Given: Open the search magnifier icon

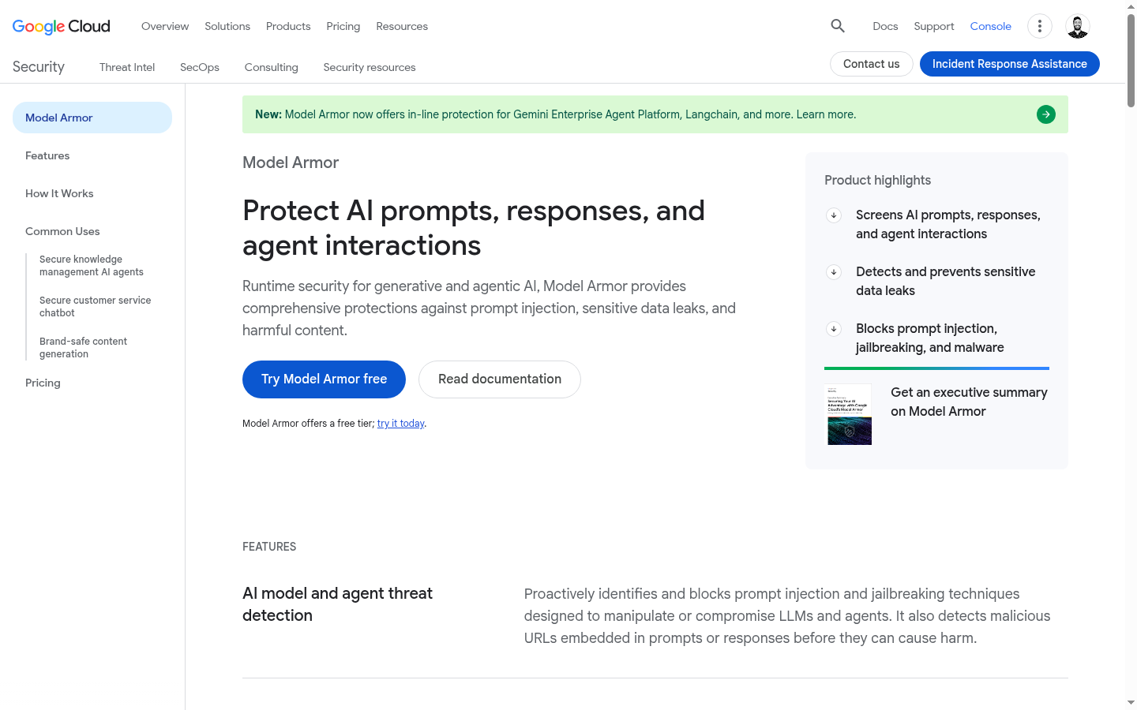Looking at the screenshot, I should (x=838, y=26).
